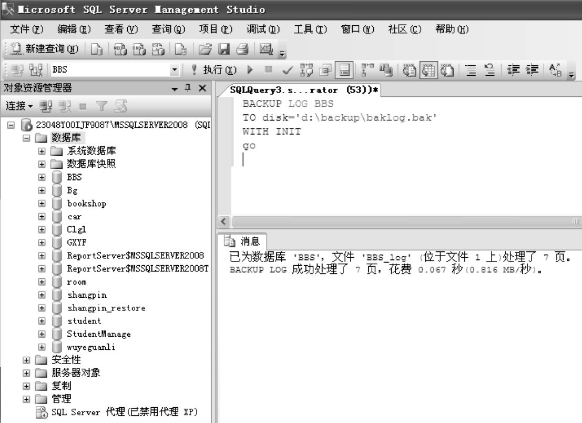Select wuyeguanli database in tree

(91, 347)
